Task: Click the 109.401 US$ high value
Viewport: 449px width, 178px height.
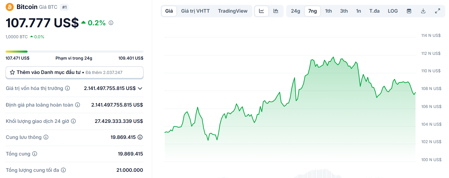Action: 131,58
